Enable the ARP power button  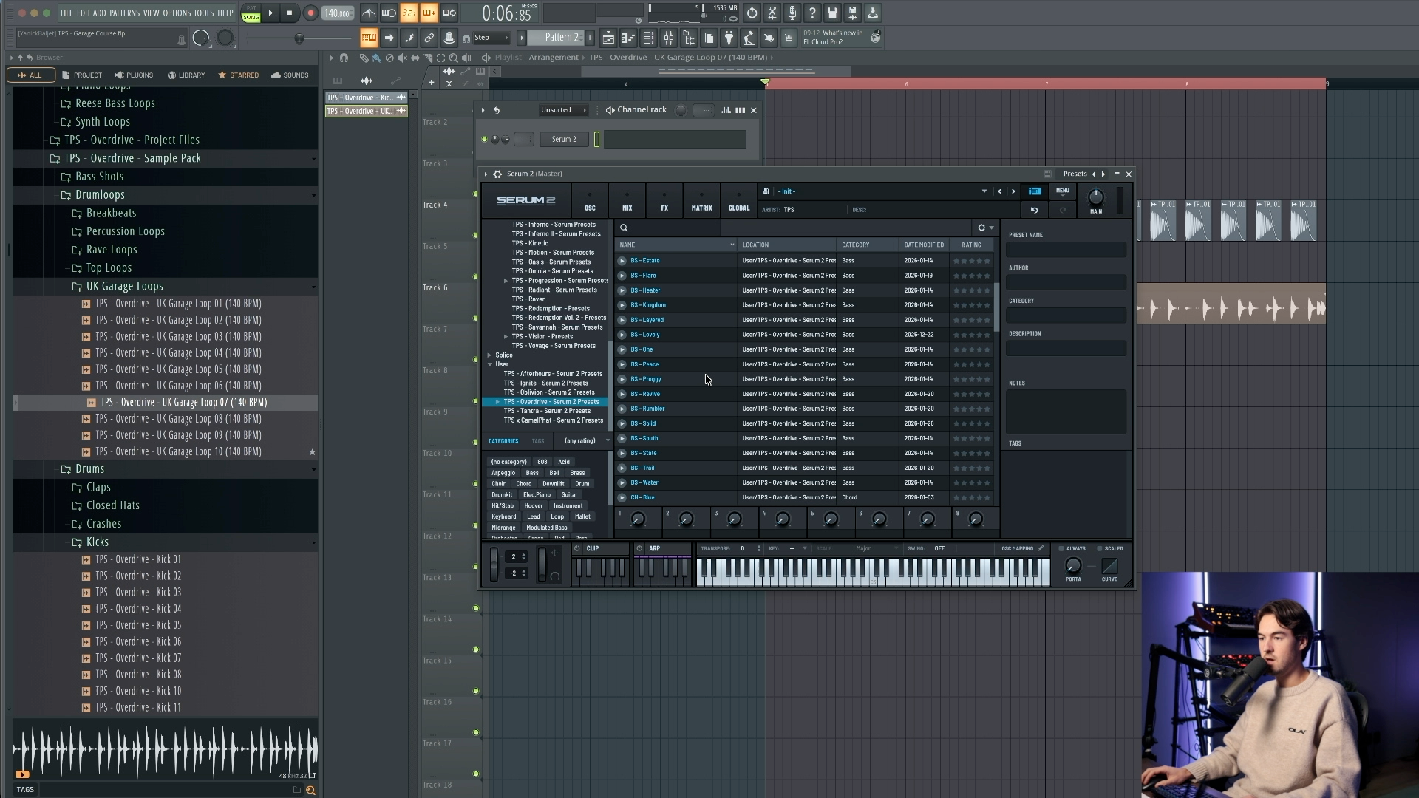point(639,548)
